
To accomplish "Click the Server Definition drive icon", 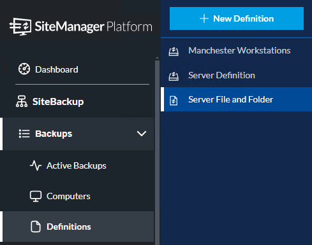I will (x=174, y=76).
